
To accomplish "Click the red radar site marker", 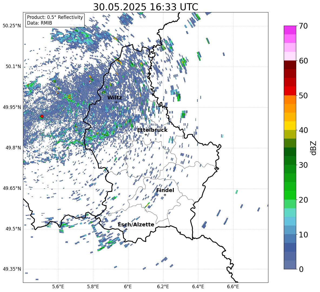I will 42,116.
